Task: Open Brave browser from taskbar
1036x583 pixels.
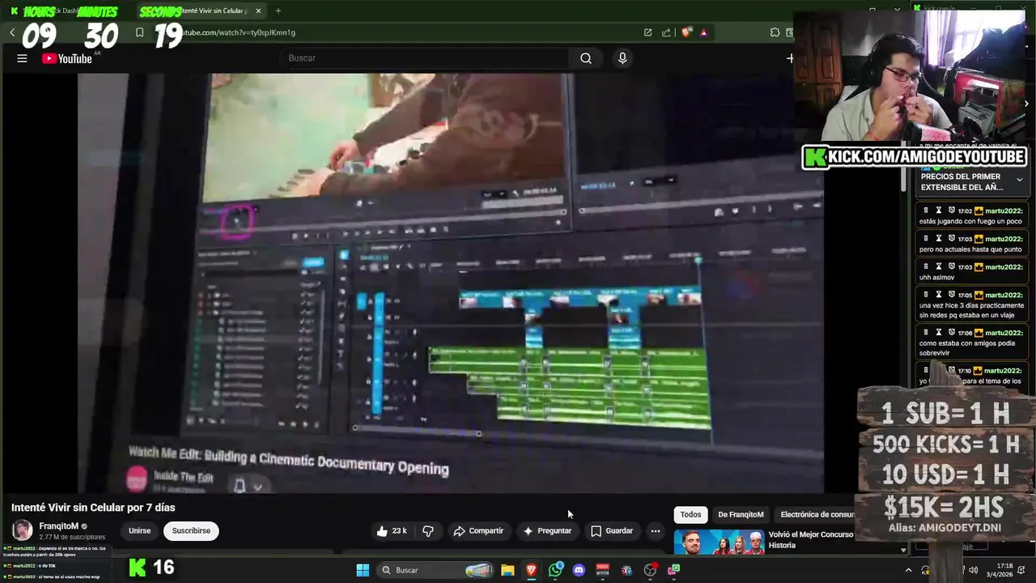Action: (531, 570)
